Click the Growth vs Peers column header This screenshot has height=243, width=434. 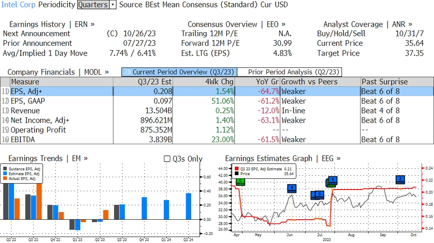(x=320, y=82)
